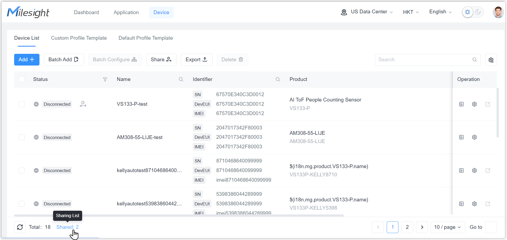Click the Milesight logo

coord(28,12)
